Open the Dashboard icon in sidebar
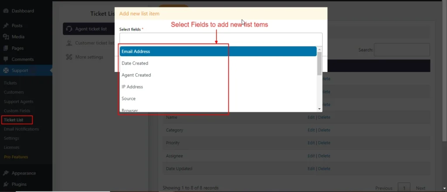This screenshot has width=447, height=192. coord(6,11)
